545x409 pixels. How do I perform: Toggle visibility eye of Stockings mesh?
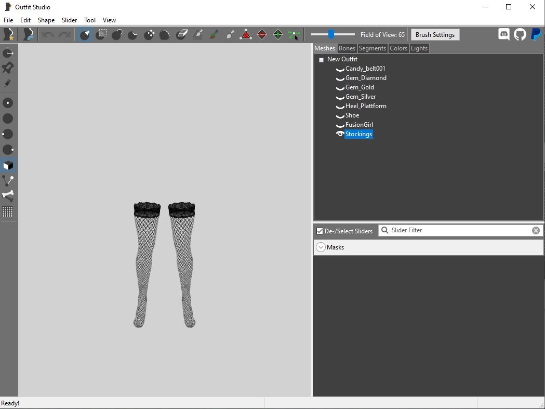[340, 134]
